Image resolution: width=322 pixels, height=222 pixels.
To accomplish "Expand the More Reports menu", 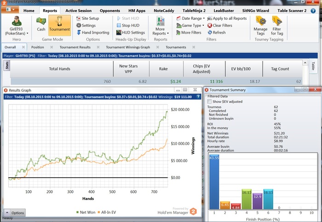I will point(161,26).
